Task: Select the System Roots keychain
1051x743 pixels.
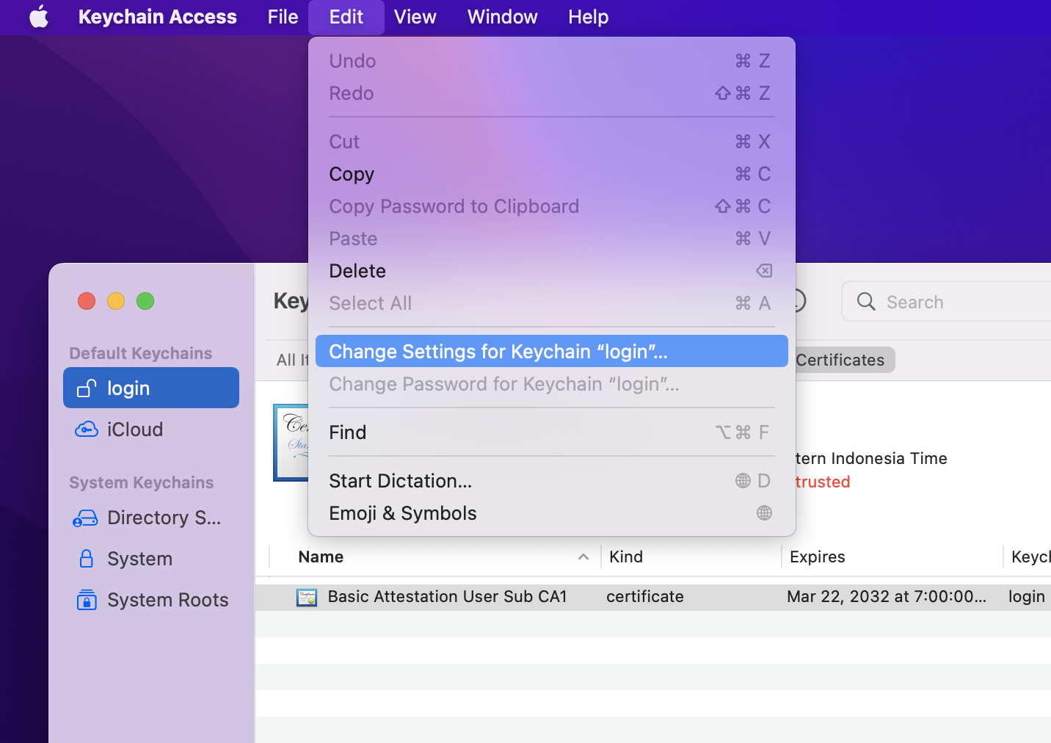Action: 151,600
